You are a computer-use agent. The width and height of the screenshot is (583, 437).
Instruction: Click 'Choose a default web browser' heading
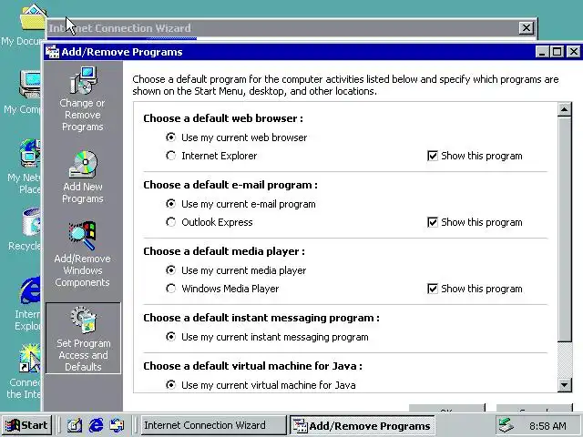click(x=223, y=118)
